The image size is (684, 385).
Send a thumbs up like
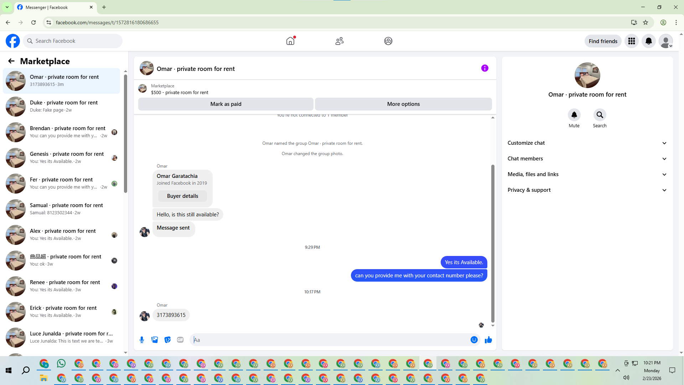coord(488,340)
